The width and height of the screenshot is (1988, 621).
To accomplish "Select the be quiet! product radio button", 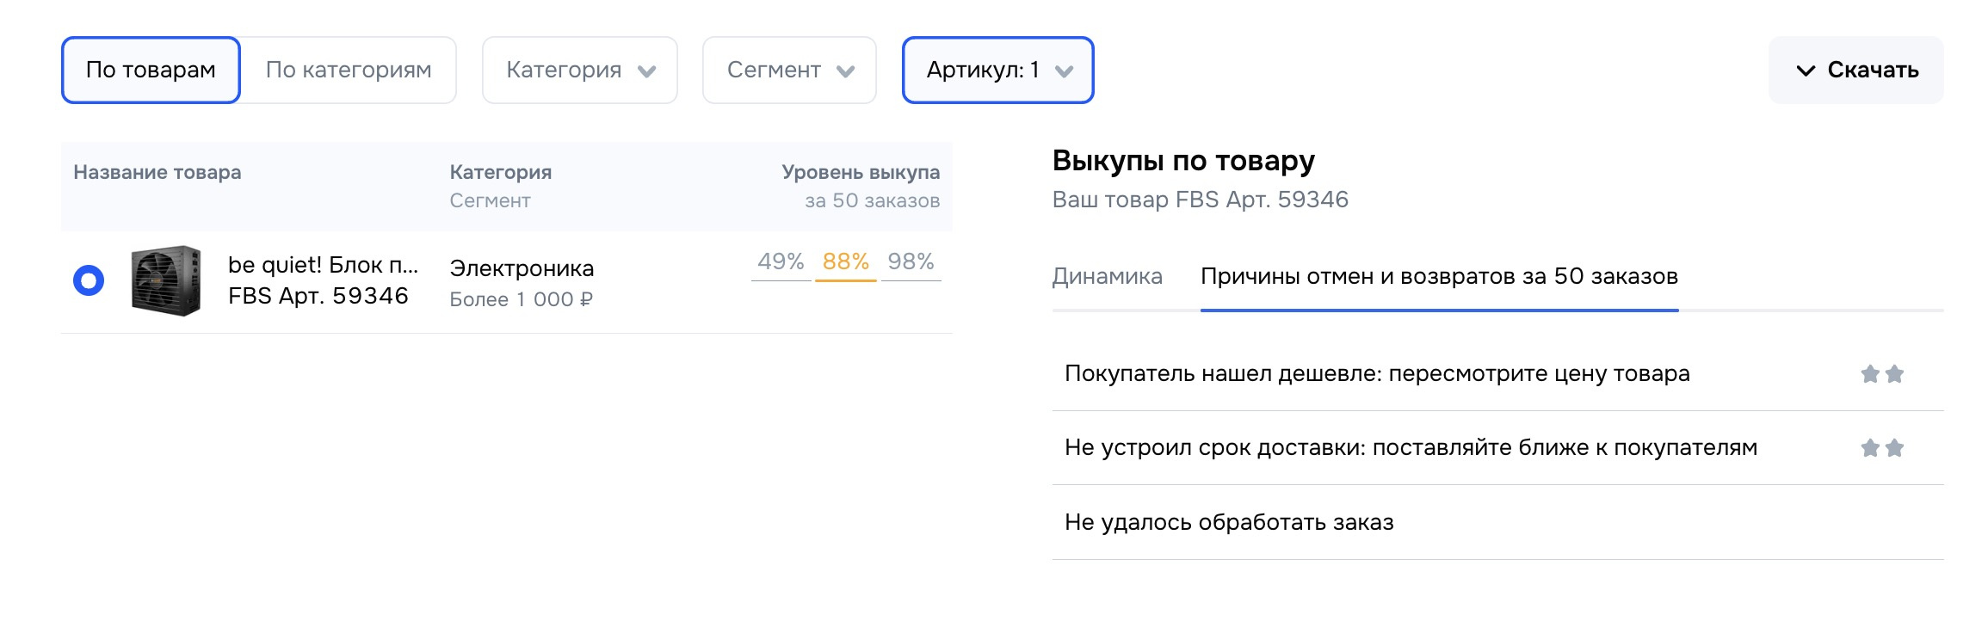I will 89,280.
